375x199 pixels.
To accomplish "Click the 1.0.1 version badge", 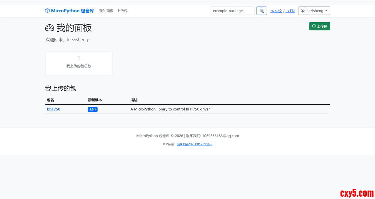I will pos(93,109).
